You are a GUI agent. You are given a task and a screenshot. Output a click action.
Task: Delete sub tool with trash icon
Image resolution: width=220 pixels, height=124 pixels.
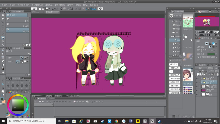(x=30, y=45)
